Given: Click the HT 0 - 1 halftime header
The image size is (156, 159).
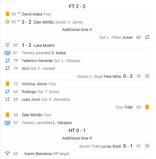Looking at the screenshot, I should (77, 131).
